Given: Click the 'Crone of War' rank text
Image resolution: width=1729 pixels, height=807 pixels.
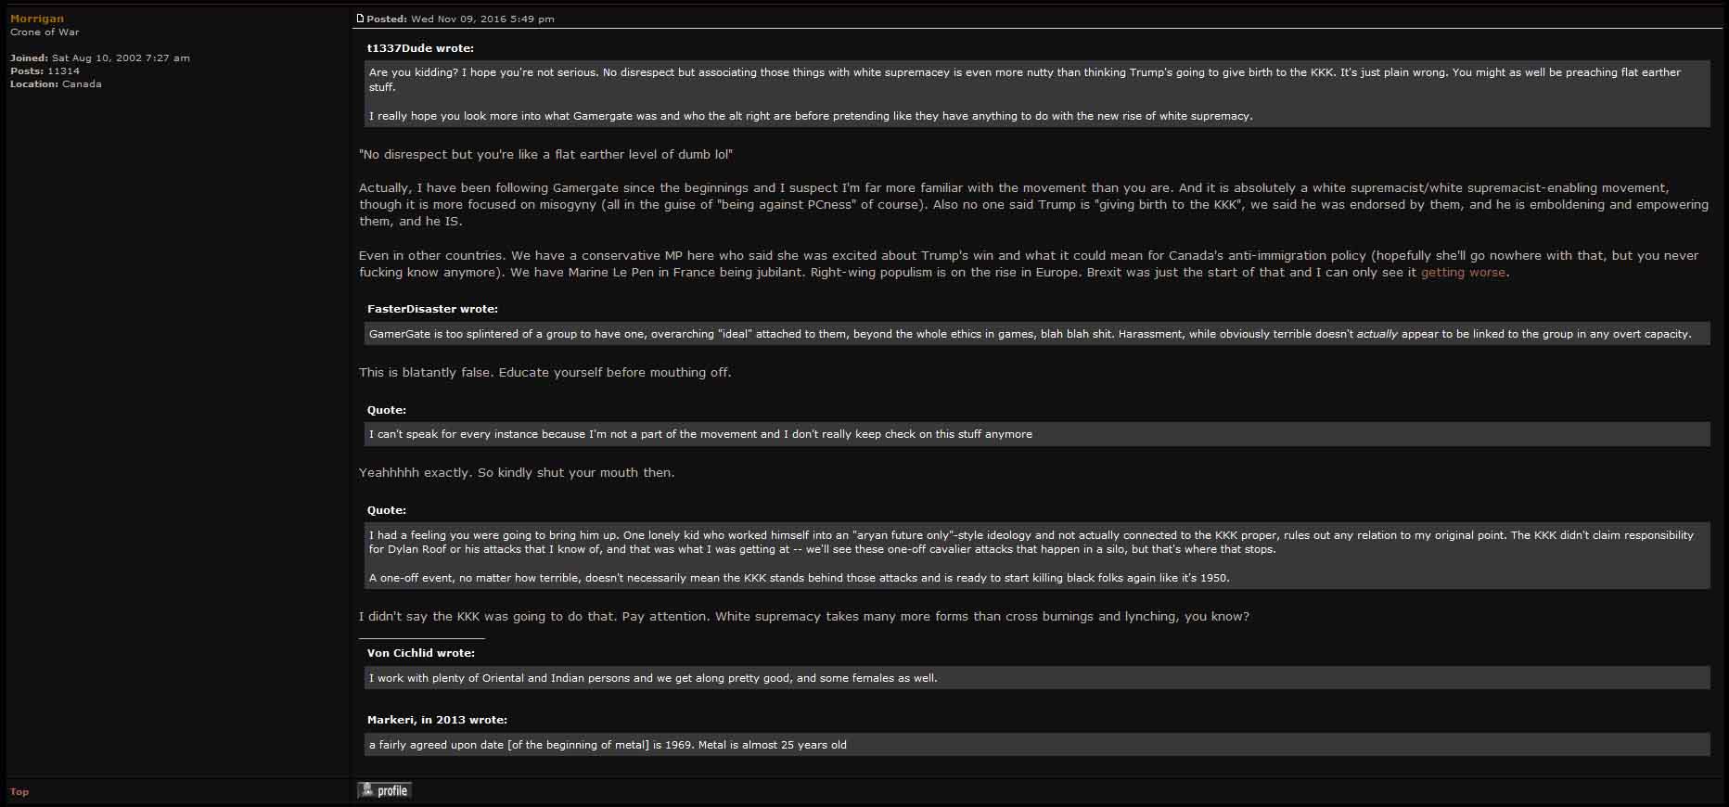Looking at the screenshot, I should pyautogui.click(x=45, y=32).
